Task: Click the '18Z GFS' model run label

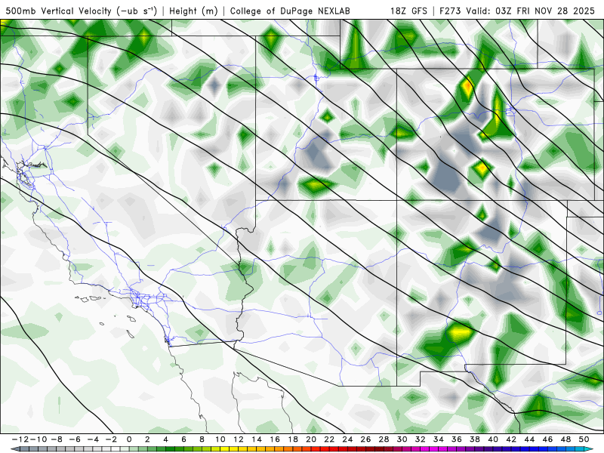Action: point(408,11)
